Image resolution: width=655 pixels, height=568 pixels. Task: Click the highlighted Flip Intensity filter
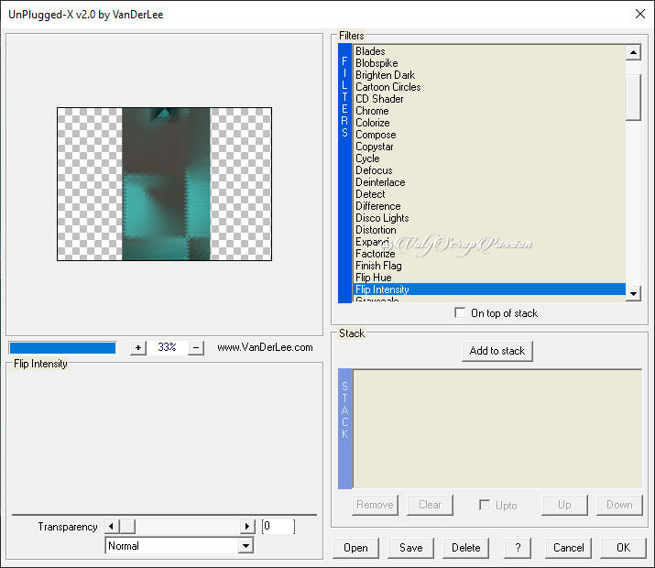(x=489, y=289)
